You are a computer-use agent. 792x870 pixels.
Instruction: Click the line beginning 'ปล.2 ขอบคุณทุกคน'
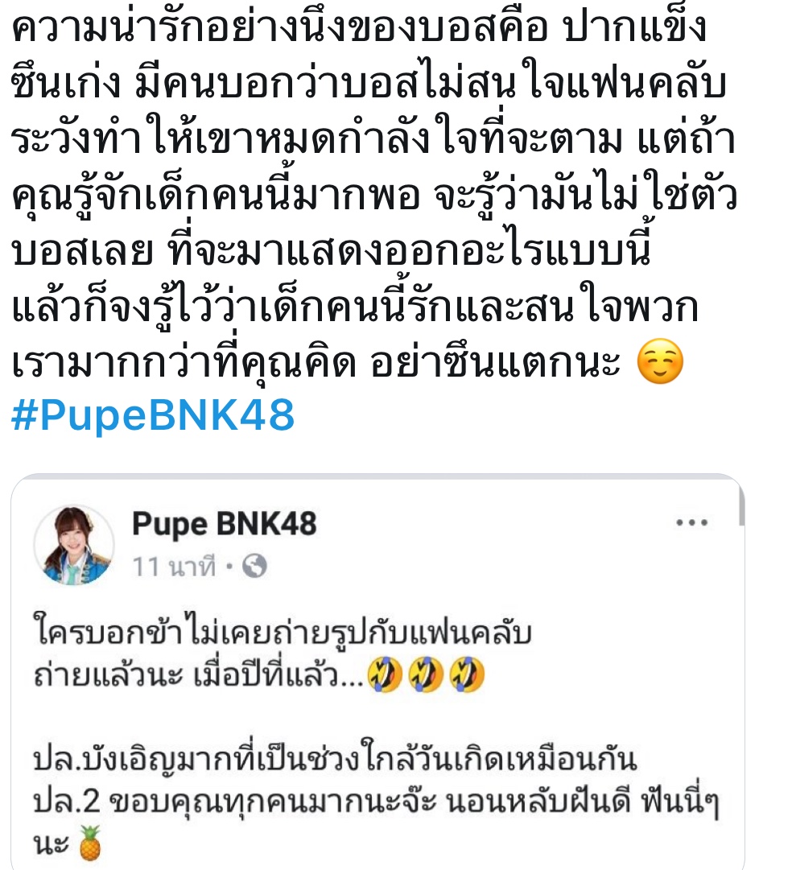tap(377, 802)
